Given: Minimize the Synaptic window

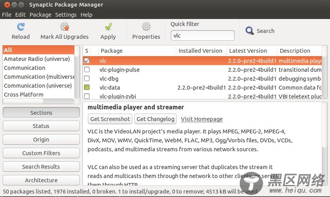Looking at the screenshot, I should click(14, 5).
